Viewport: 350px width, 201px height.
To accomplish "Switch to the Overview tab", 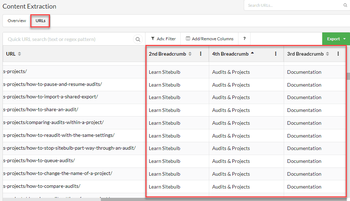I will 17,21.
